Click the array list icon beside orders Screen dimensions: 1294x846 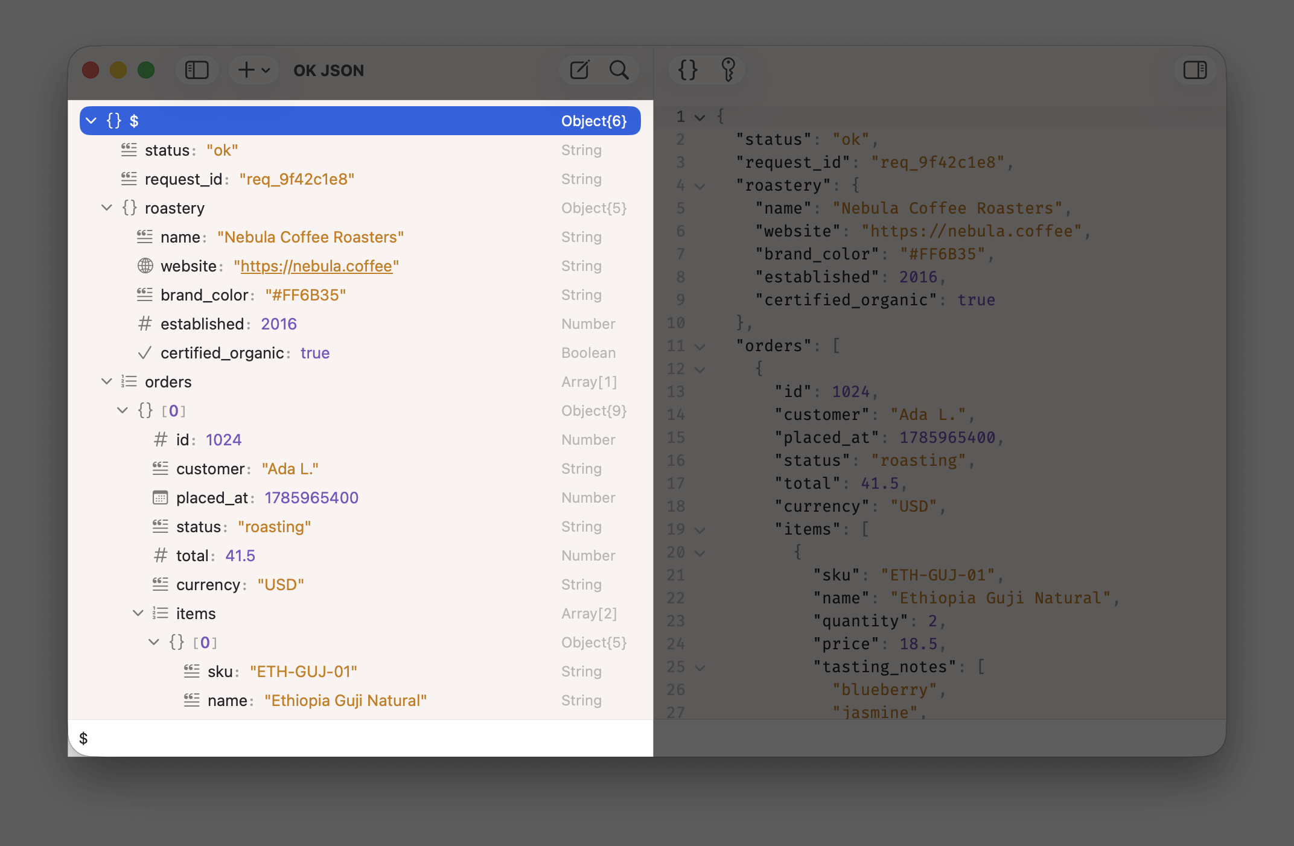(x=129, y=381)
